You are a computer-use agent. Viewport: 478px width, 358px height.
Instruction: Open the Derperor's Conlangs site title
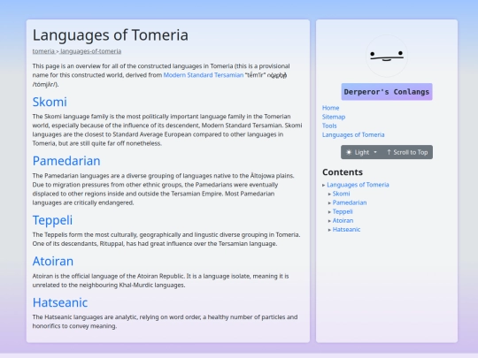[x=387, y=92]
